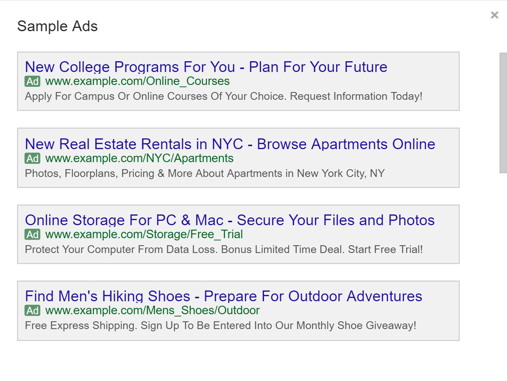Click www.example.com/Mens_Shoes/Outdoor URL
The image size is (507, 381).
click(152, 311)
